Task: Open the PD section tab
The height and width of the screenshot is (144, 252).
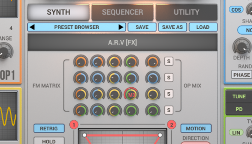Action: point(239,109)
